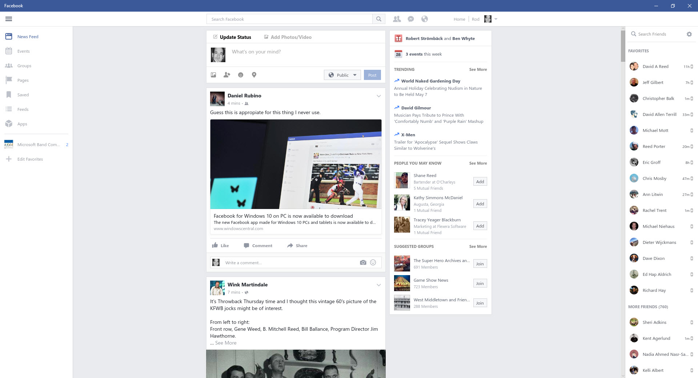This screenshot has width=698, height=378.
Task: Open account dropdown arrow next to Rod
Action: pyautogui.click(x=496, y=19)
